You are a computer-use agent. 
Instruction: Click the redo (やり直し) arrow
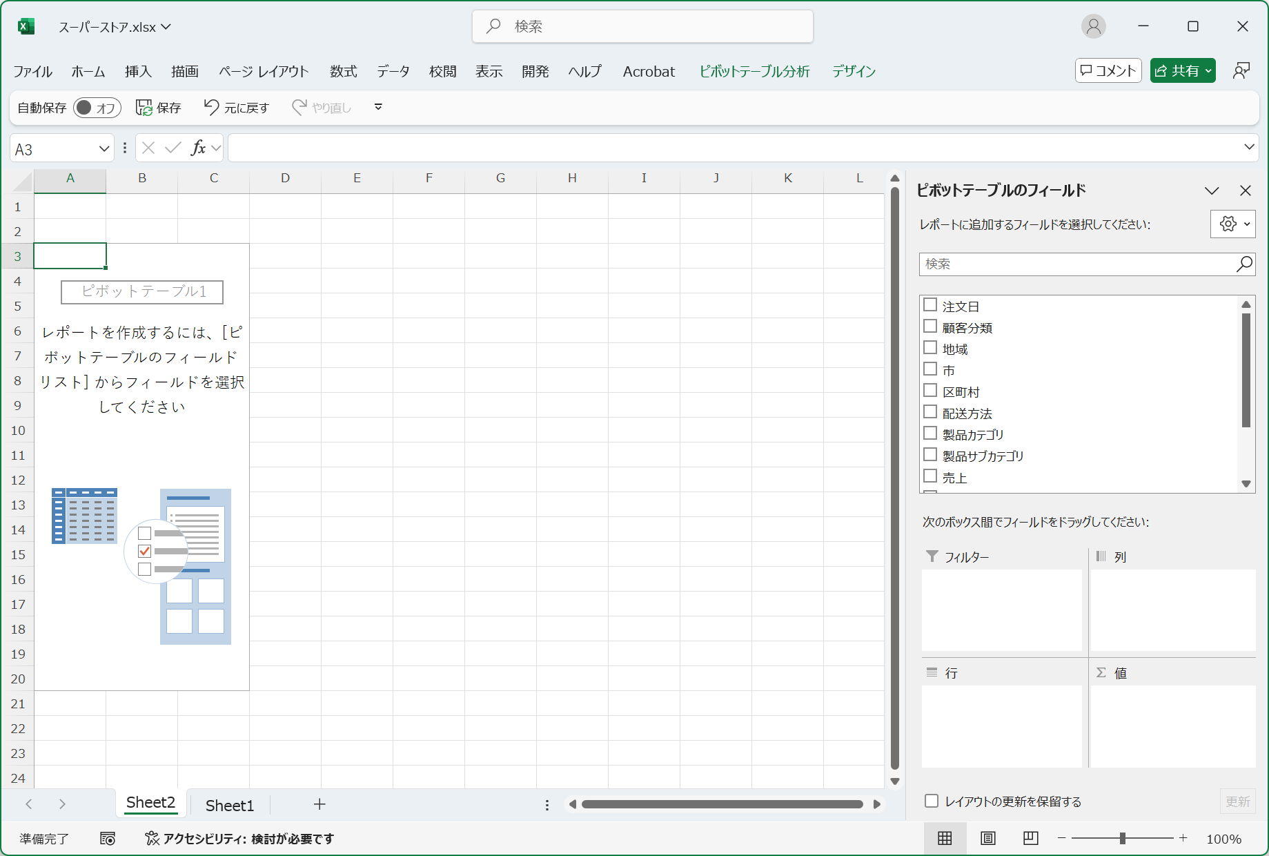coord(299,107)
